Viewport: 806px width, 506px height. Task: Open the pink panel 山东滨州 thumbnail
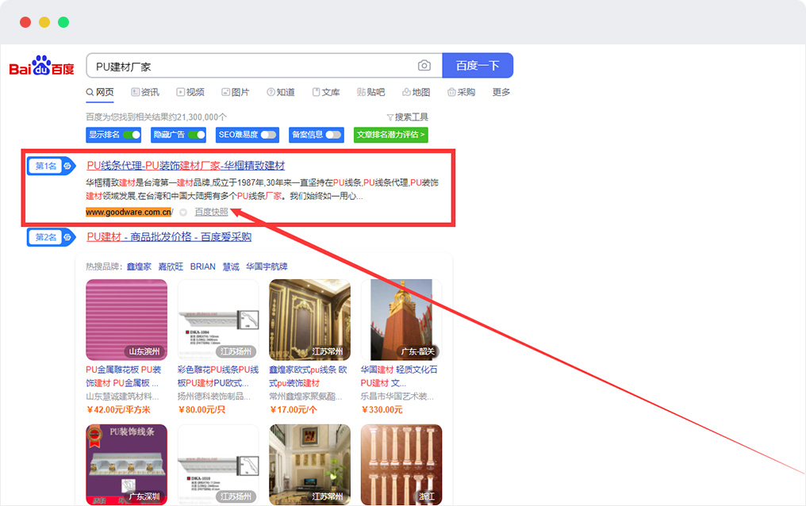click(x=126, y=320)
